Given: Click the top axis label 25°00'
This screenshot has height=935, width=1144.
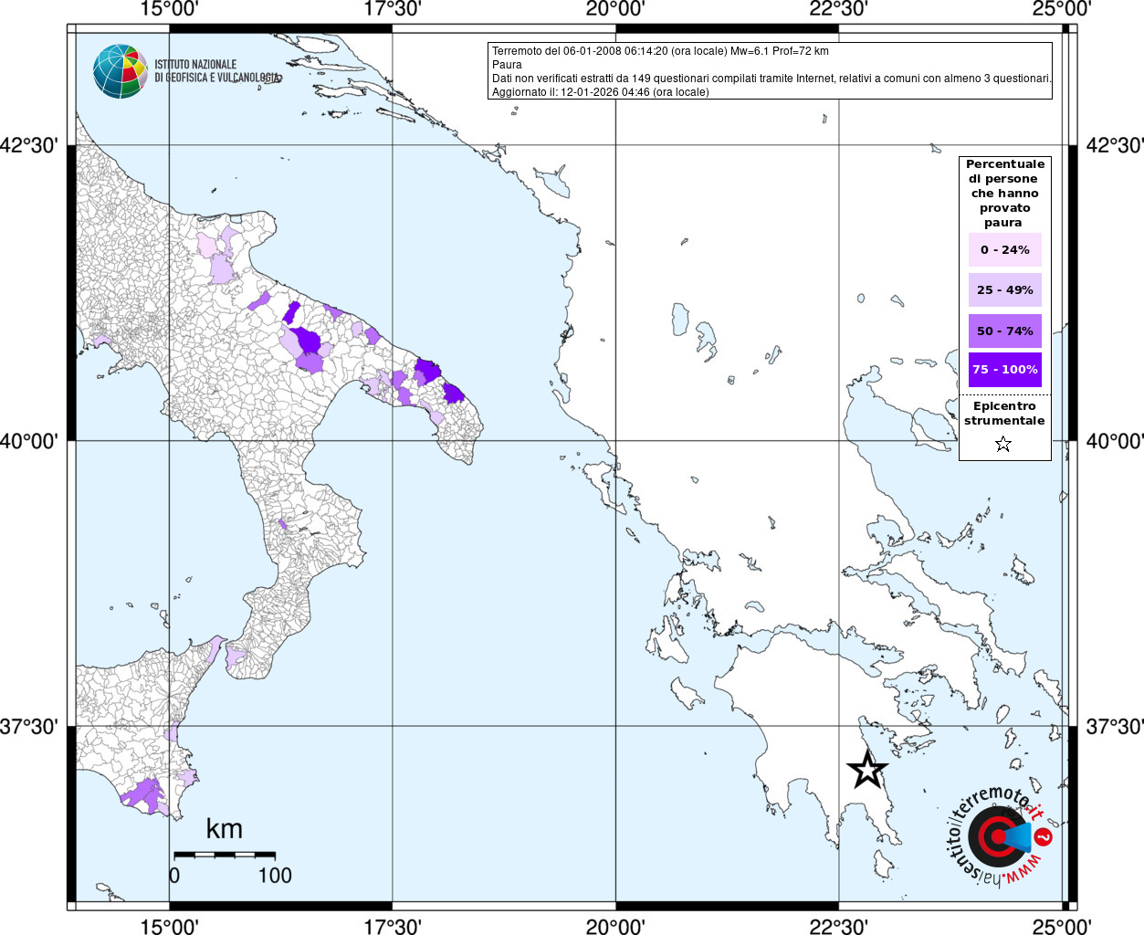Looking at the screenshot, I should click(x=1062, y=9).
